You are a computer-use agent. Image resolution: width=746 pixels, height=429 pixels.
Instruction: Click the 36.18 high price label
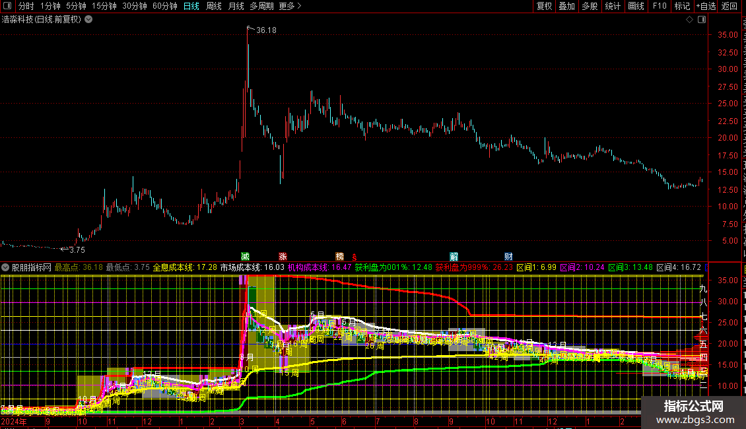266,30
